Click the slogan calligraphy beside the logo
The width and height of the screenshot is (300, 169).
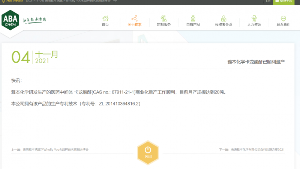tap(34, 20)
